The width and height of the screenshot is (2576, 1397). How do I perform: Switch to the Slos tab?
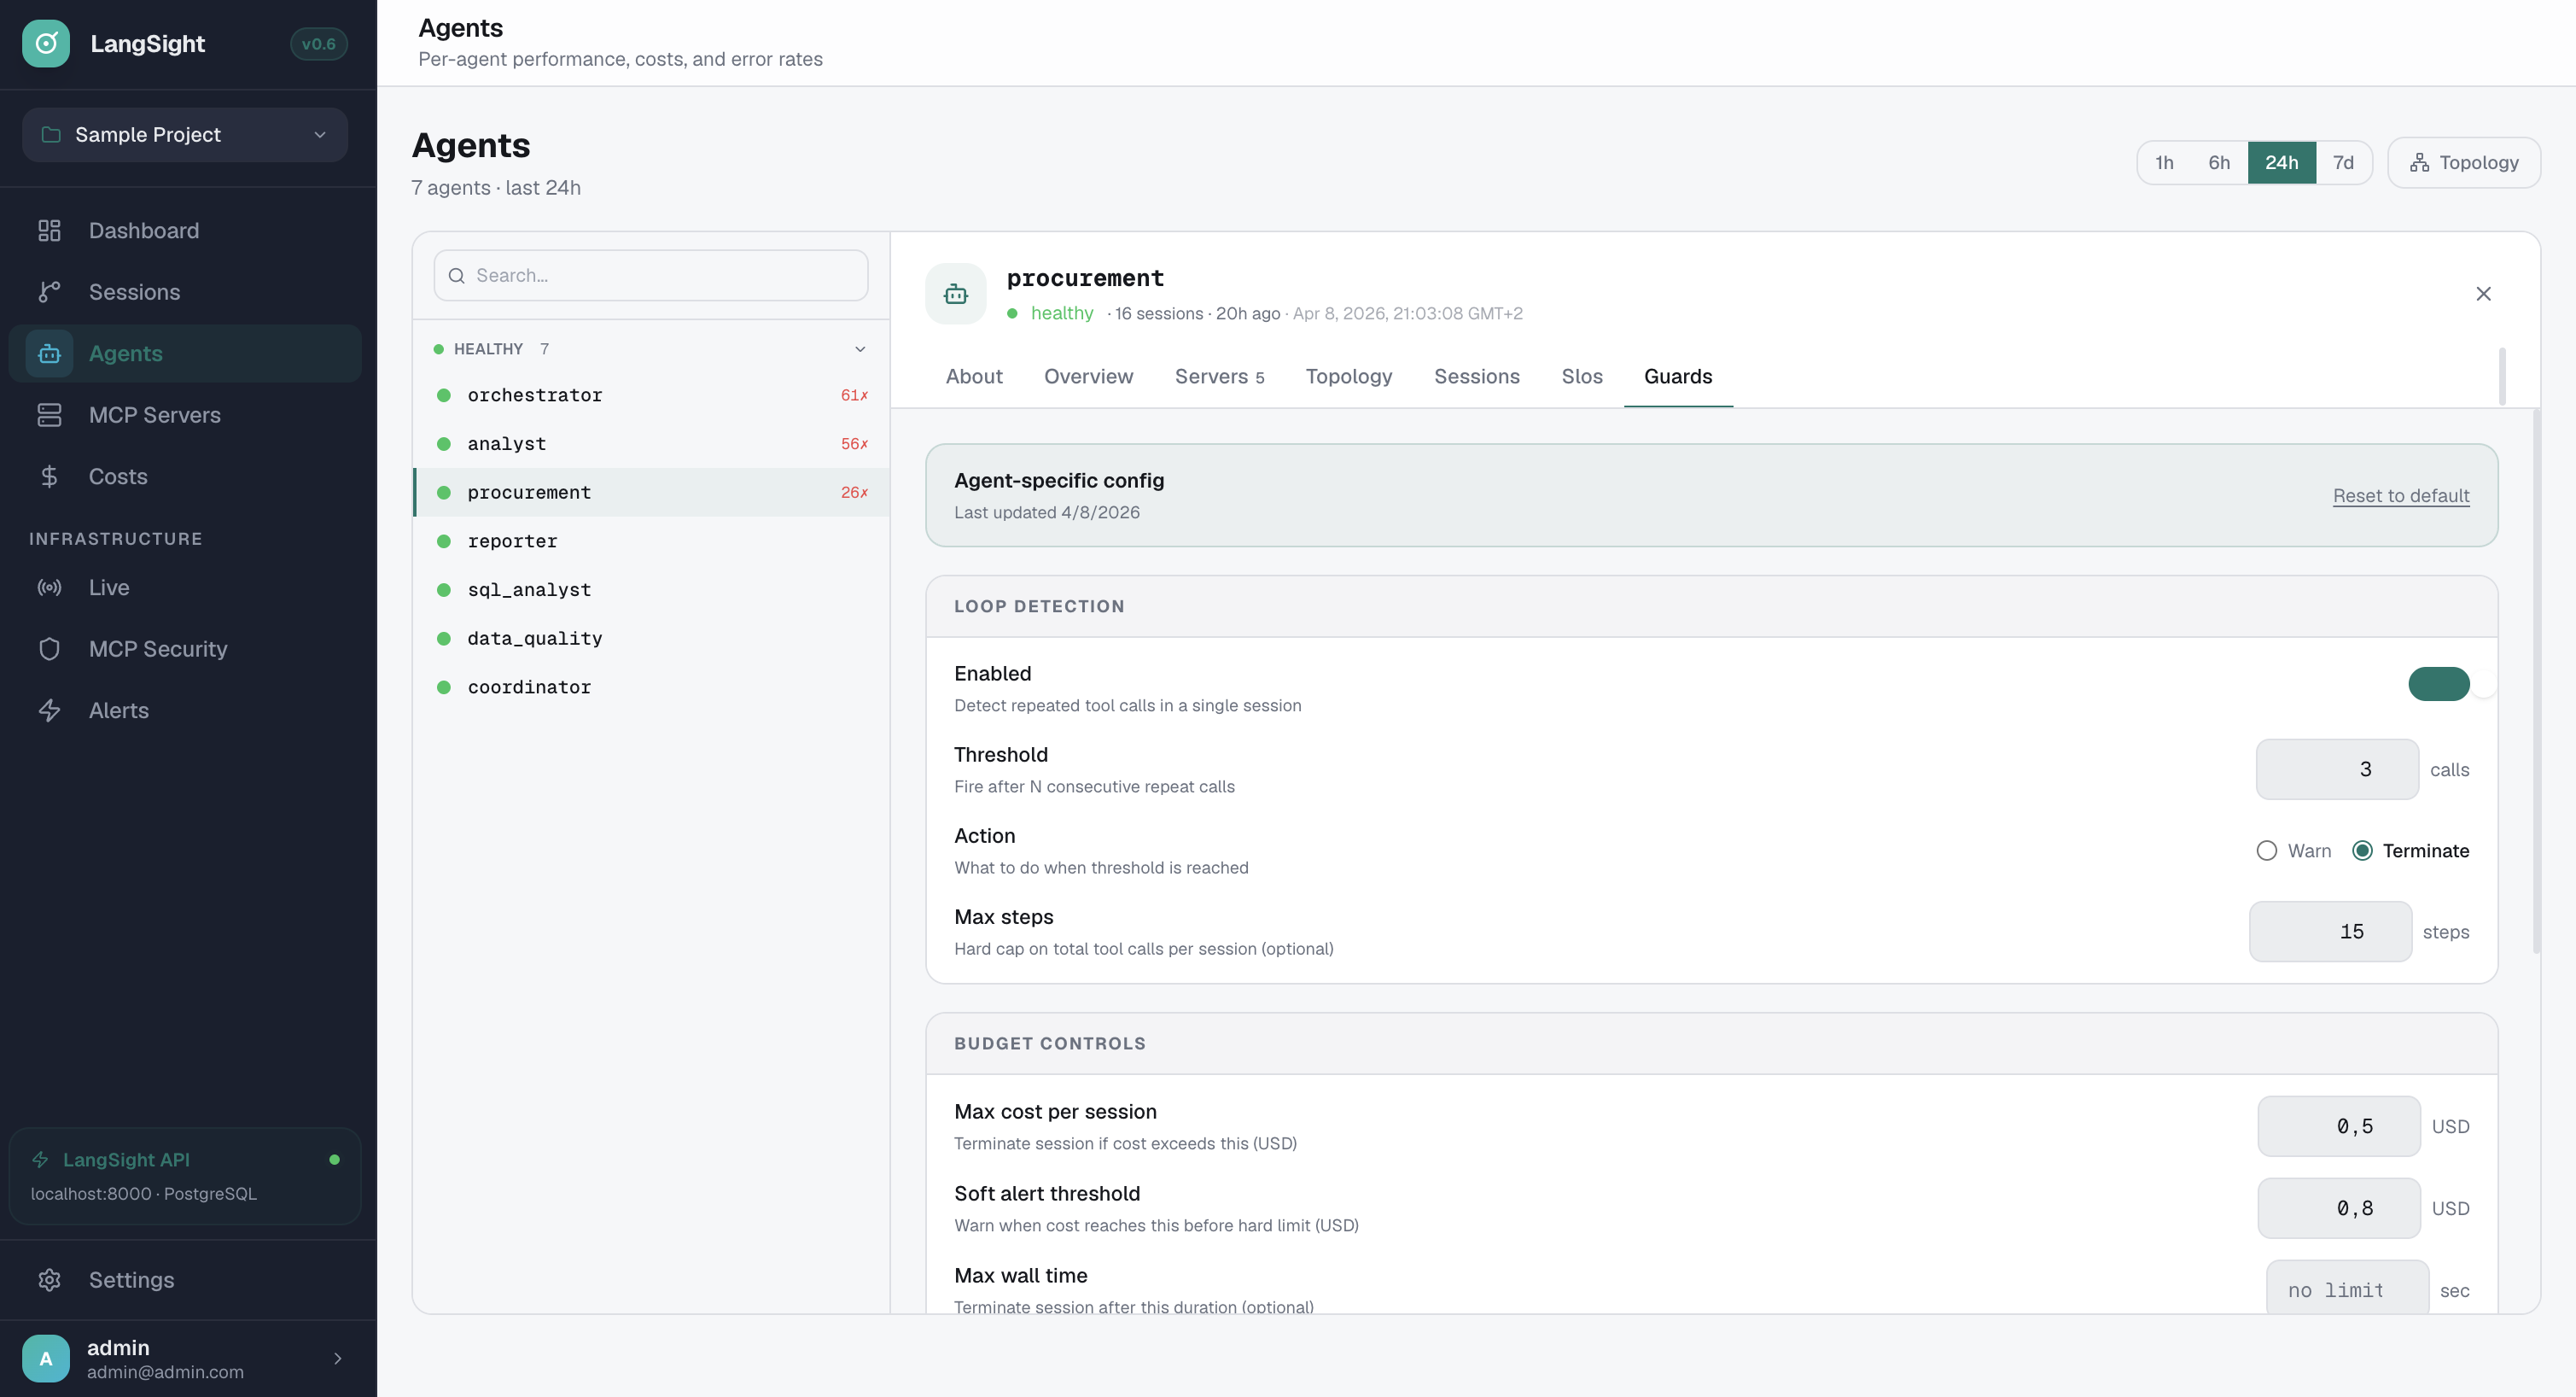pos(1581,377)
